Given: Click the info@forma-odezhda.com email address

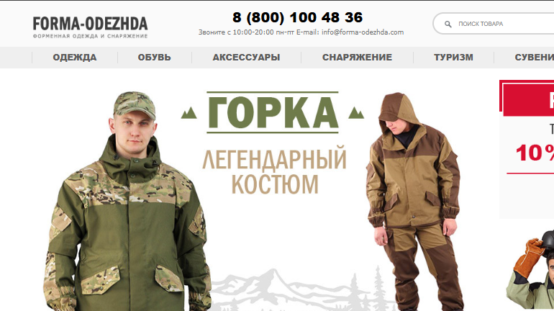Looking at the screenshot, I should (363, 32).
